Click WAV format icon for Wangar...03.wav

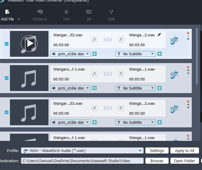point(174,109)
